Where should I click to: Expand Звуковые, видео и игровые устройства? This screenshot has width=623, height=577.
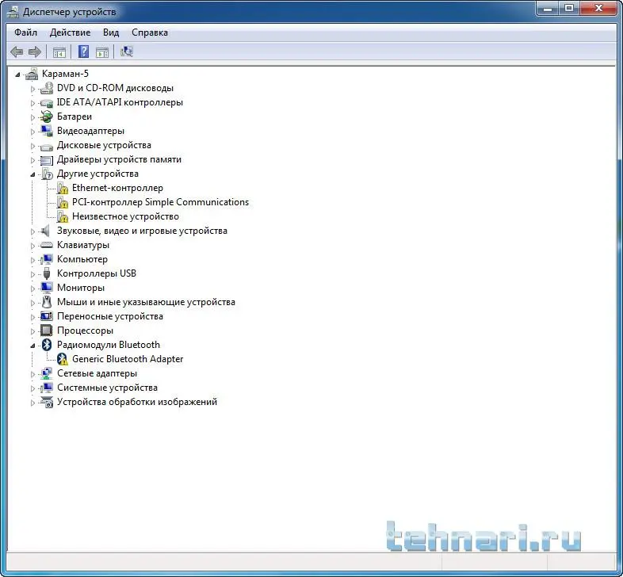[x=33, y=231]
